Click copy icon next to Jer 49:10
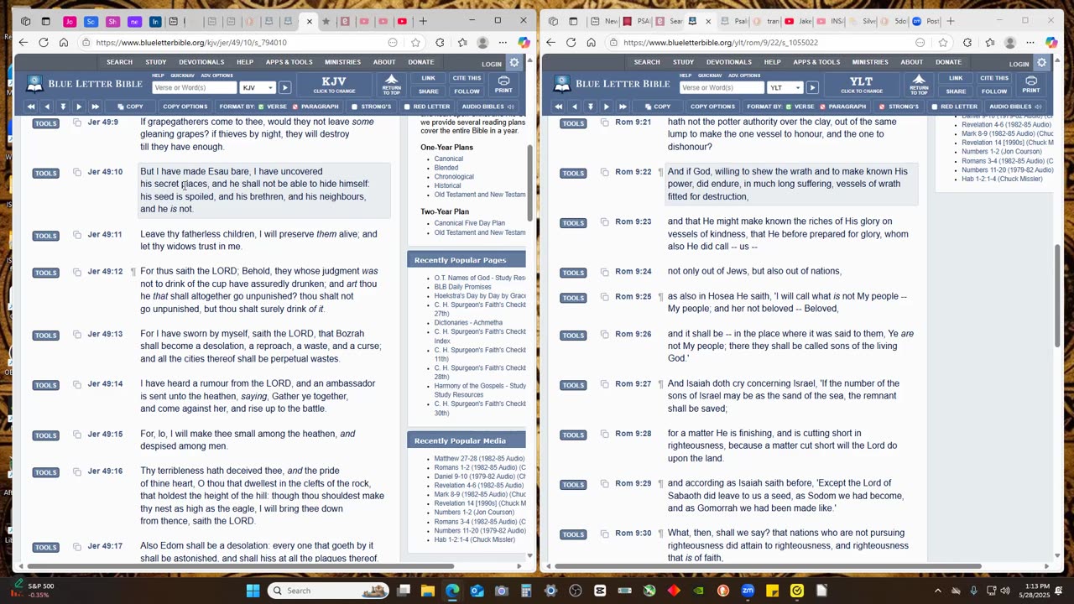Viewport: 1074px width, 604px height. tap(77, 172)
